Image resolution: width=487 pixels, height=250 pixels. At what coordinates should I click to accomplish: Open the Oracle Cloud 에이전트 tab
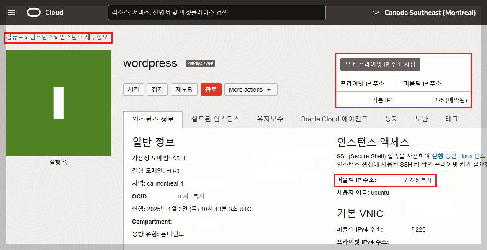tap(334, 119)
